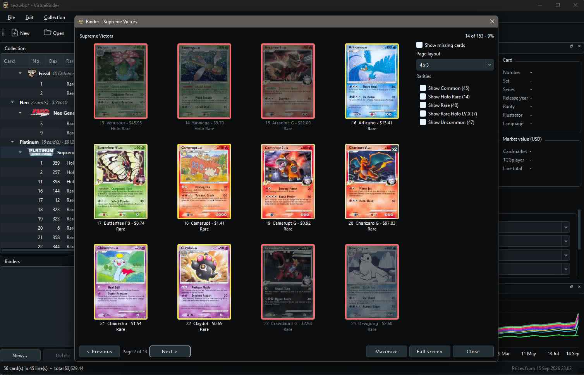Click the New... button under Binders
The height and width of the screenshot is (375, 584).
point(20,355)
